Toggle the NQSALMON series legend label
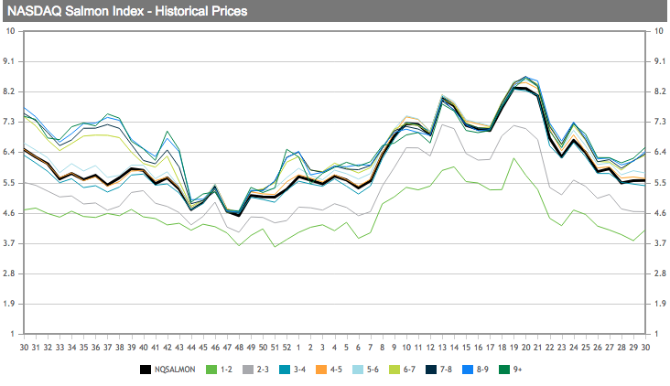Image resolution: width=670 pixels, height=386 pixels. point(175,370)
